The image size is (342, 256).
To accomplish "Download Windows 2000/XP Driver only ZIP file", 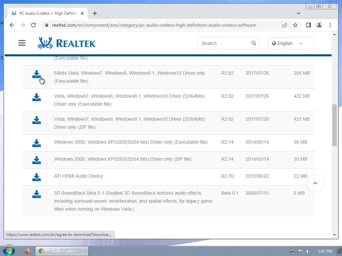I will (x=36, y=160).
